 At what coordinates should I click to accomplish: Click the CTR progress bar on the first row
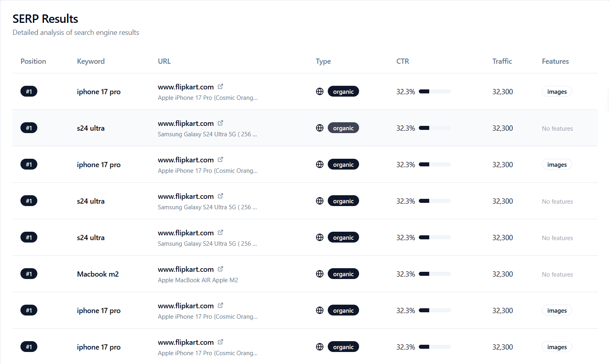click(434, 91)
